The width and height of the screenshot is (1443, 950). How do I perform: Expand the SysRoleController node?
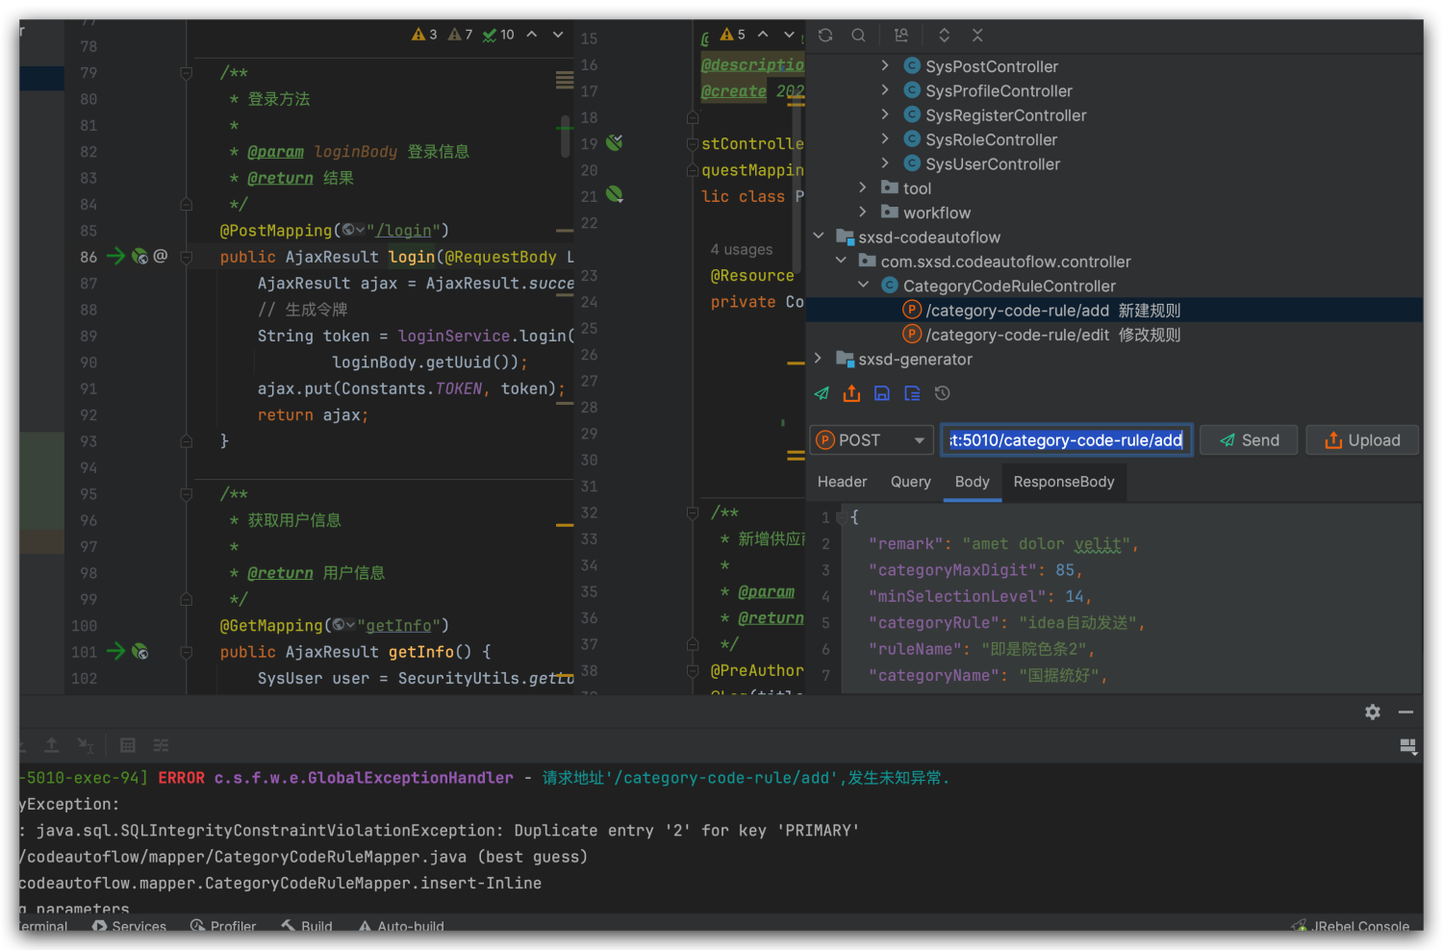[x=885, y=138]
